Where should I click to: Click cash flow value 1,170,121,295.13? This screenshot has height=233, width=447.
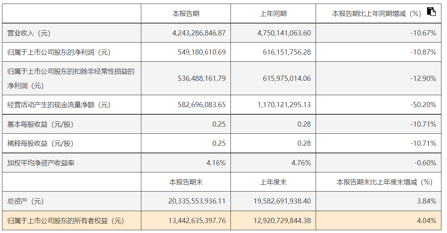pyautogui.click(x=284, y=105)
